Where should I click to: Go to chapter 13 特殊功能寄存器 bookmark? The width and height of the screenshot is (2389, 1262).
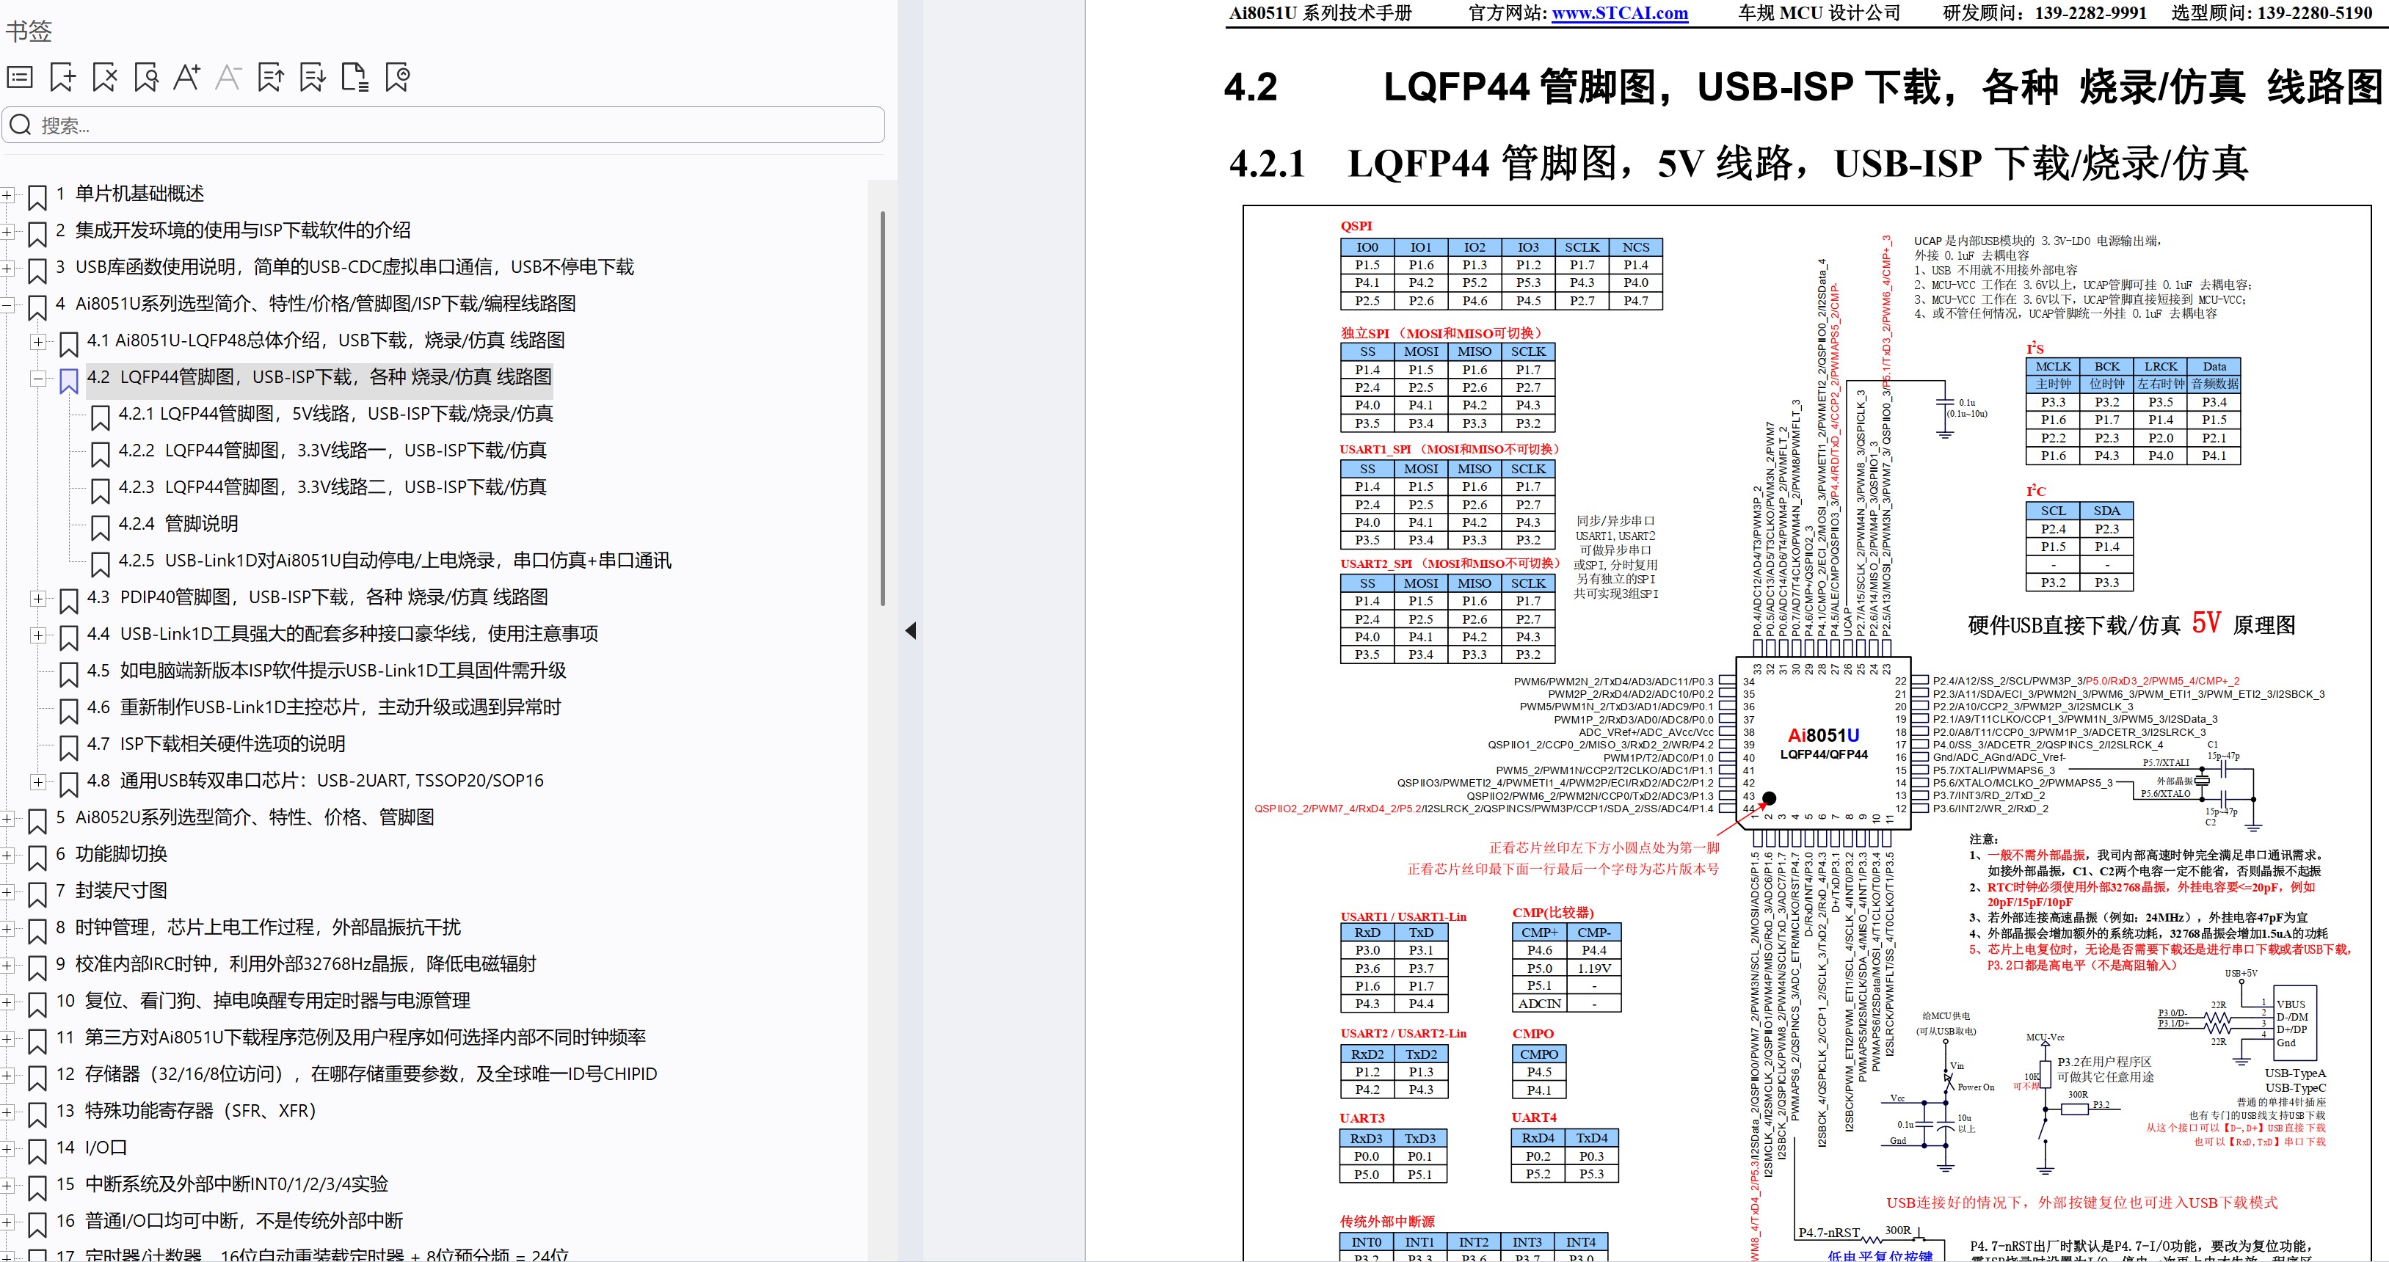click(186, 1111)
